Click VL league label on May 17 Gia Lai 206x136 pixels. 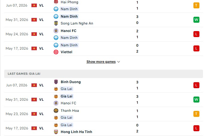[41, 128]
